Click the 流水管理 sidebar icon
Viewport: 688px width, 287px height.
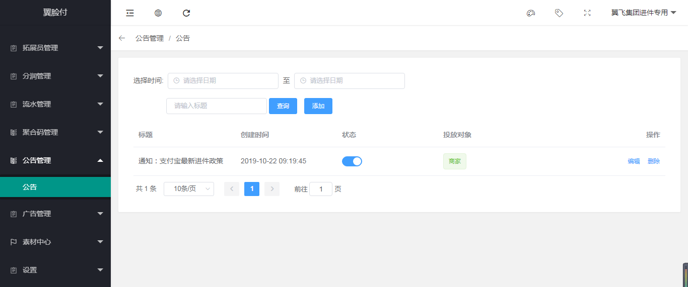pyautogui.click(x=14, y=105)
